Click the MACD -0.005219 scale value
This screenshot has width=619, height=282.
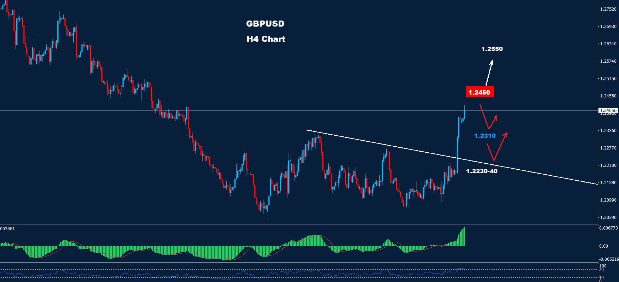point(608,259)
